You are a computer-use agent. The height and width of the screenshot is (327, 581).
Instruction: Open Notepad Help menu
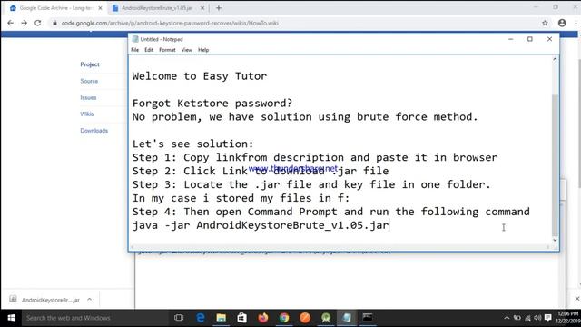203,50
